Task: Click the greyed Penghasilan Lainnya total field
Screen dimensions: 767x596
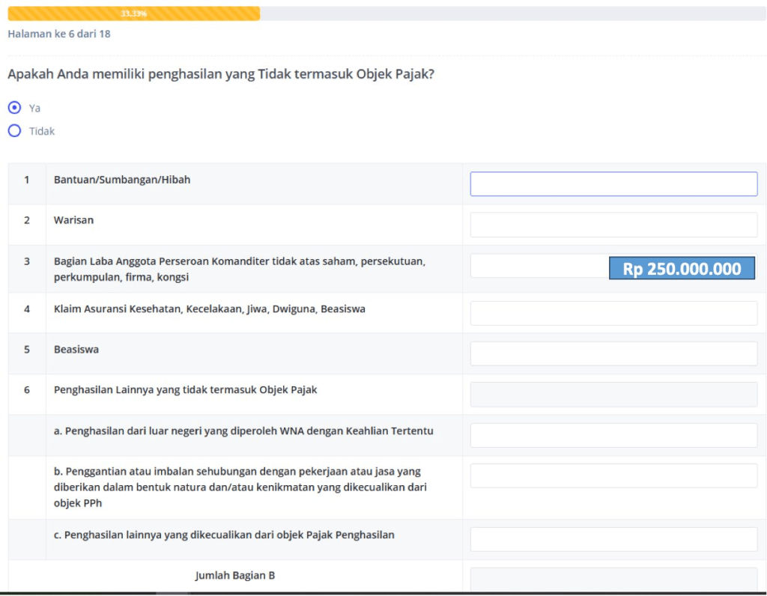Action: (x=613, y=395)
